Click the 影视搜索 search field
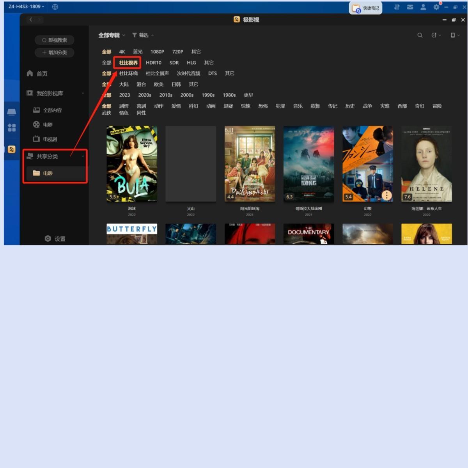 (x=55, y=40)
